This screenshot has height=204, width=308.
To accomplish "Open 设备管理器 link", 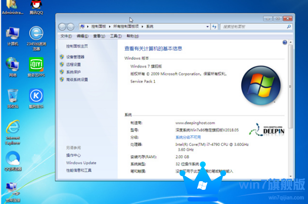I will point(75,57).
